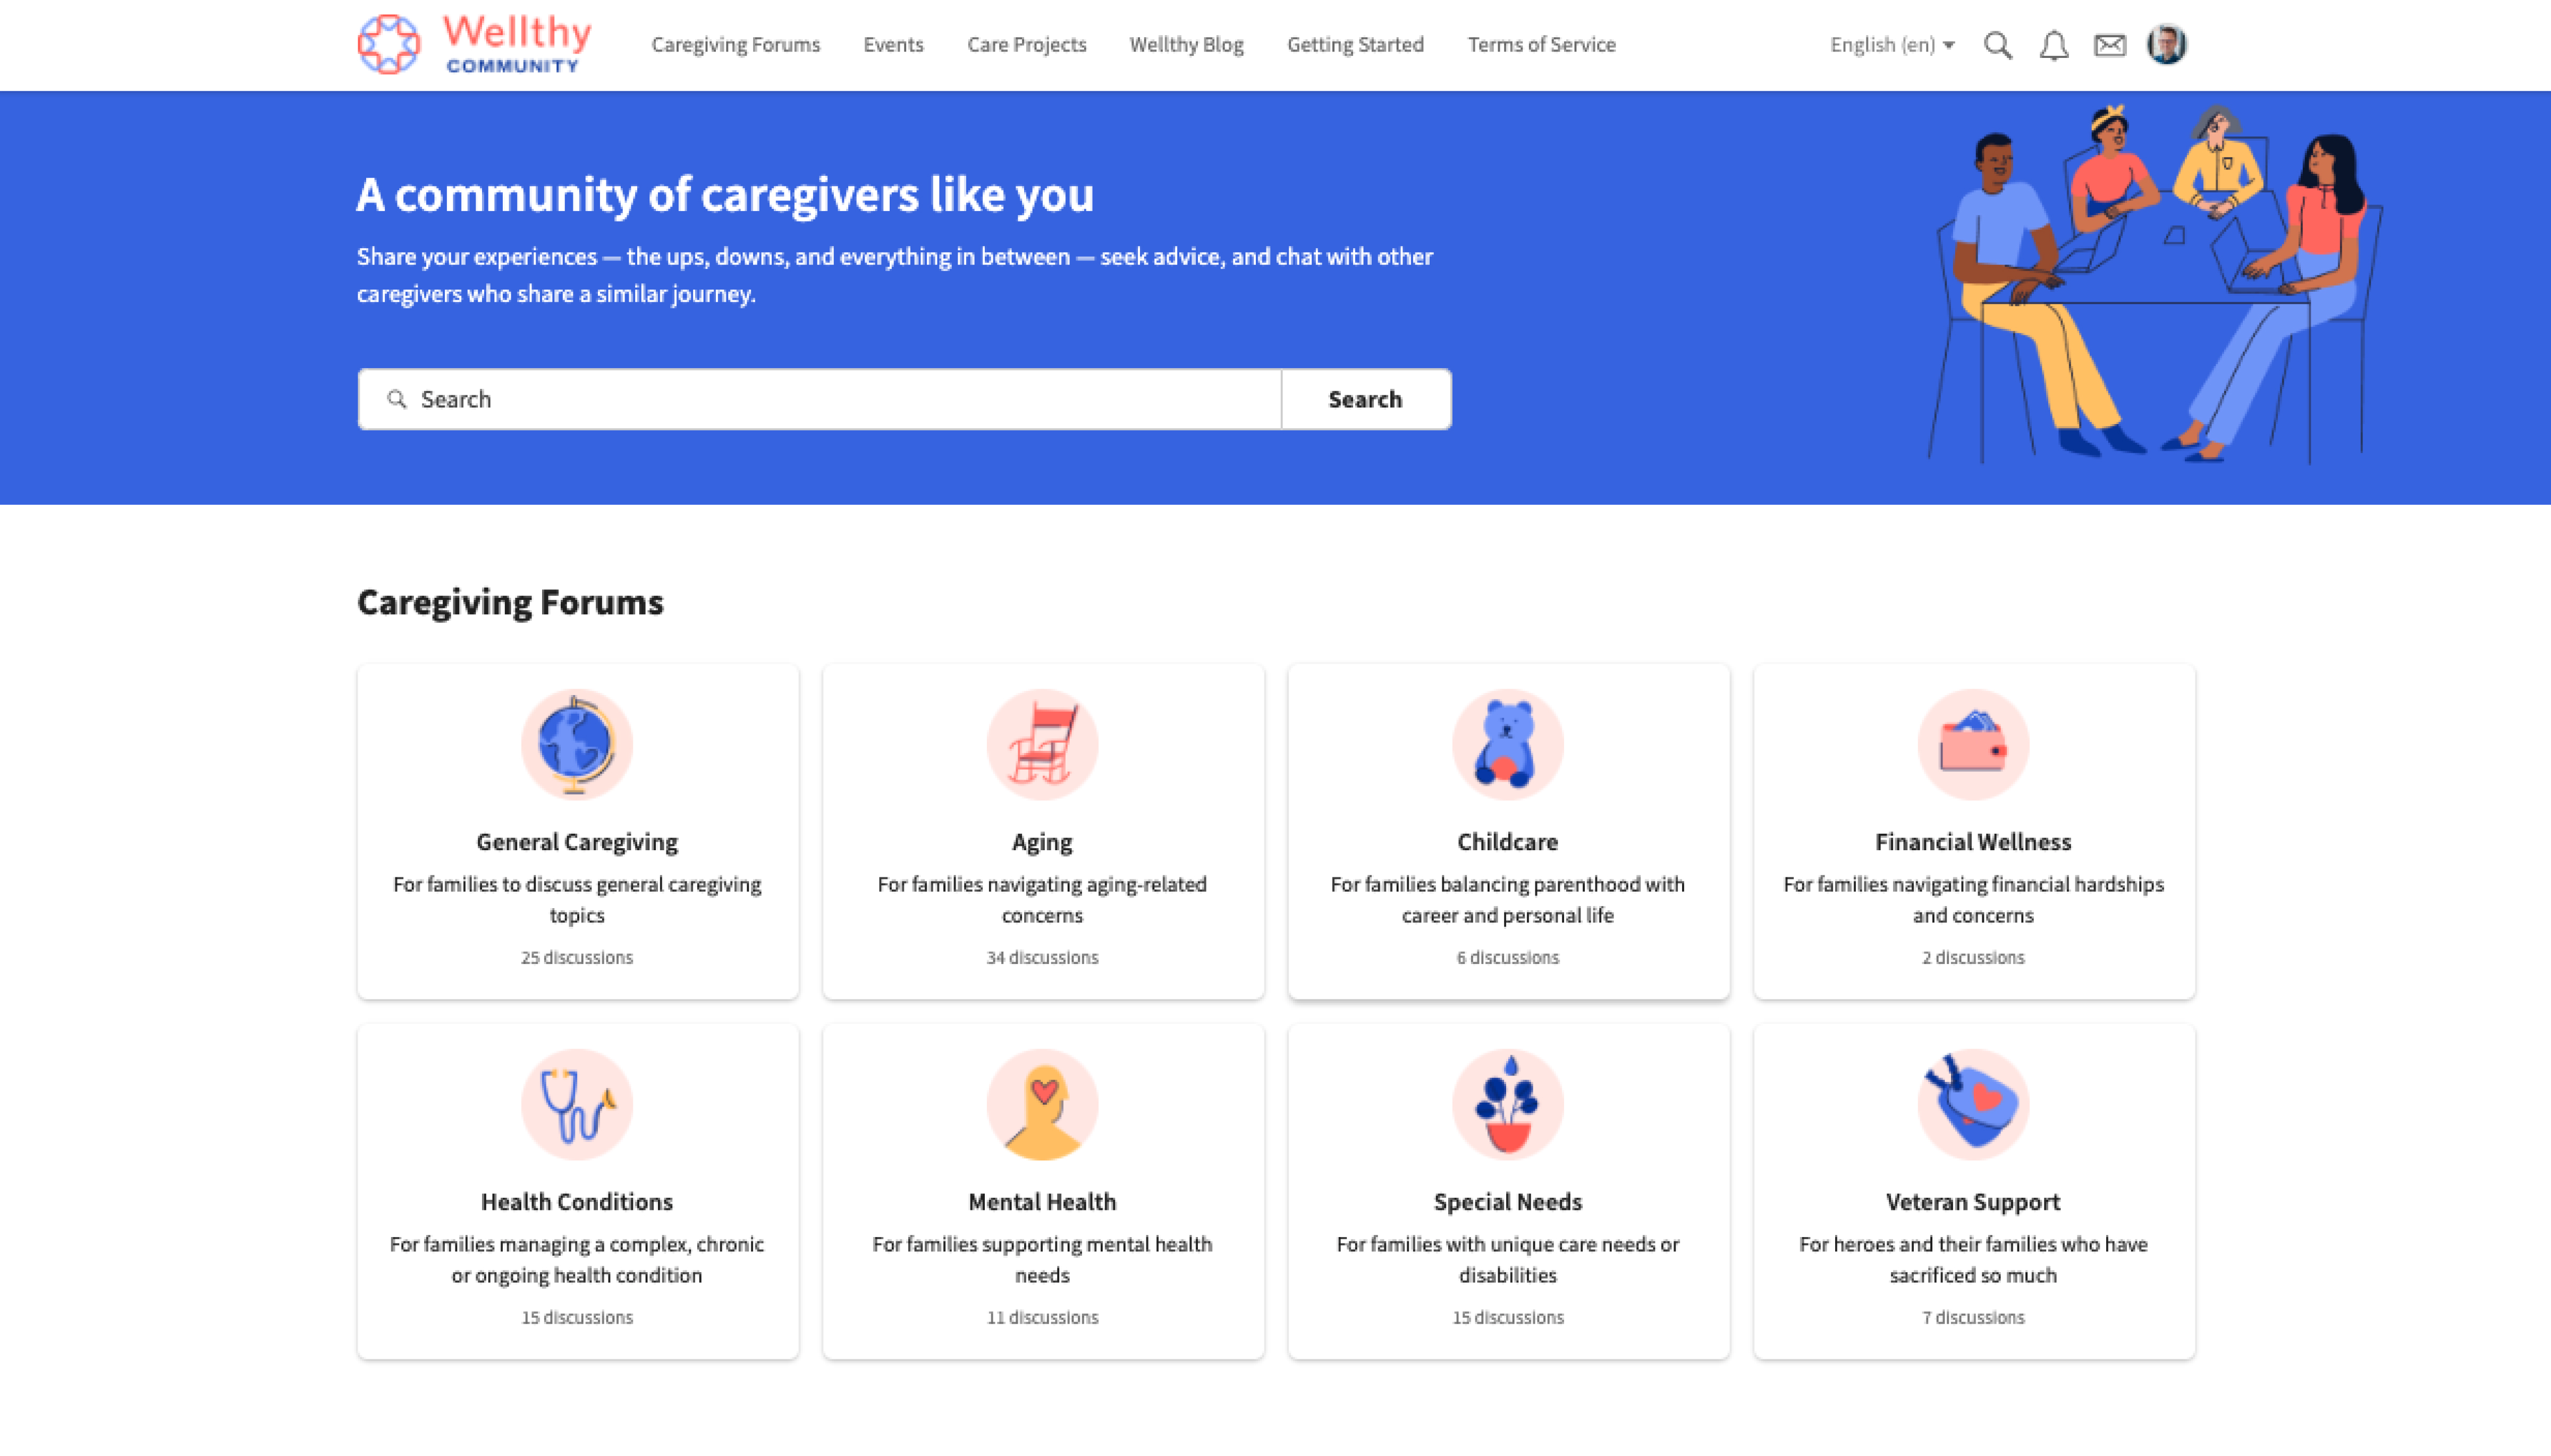The image size is (2551, 1456).
Task: Click the envelope message icon
Action: tap(2109, 44)
